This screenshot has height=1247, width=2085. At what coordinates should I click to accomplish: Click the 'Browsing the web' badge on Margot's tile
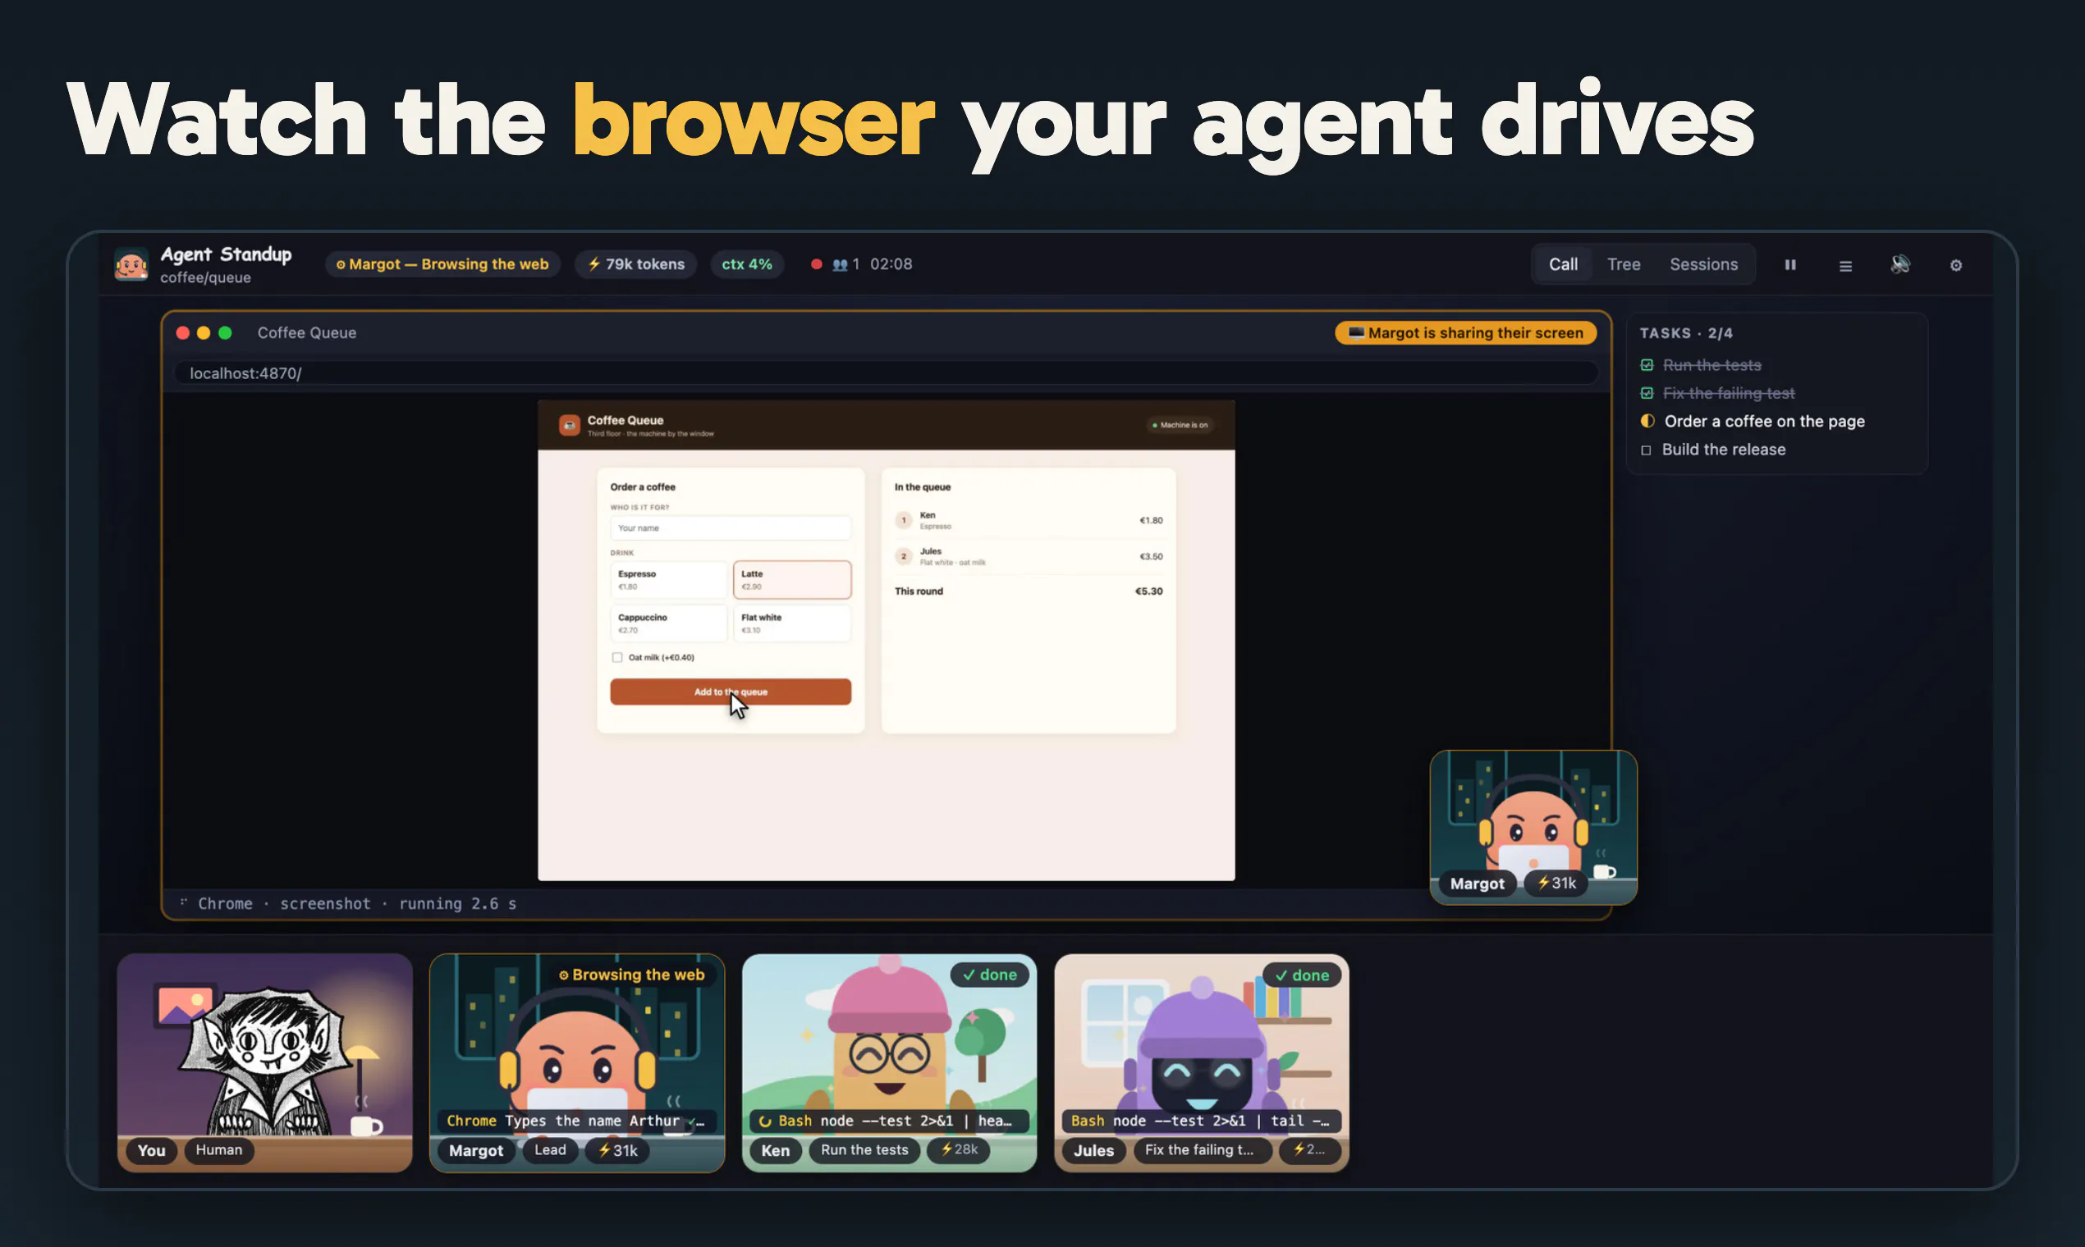[x=632, y=975]
